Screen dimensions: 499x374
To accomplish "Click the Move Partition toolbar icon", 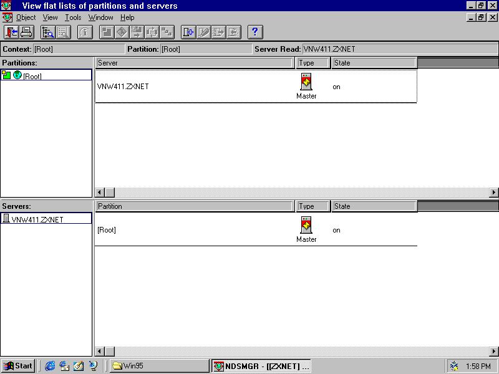I will [x=137, y=32].
